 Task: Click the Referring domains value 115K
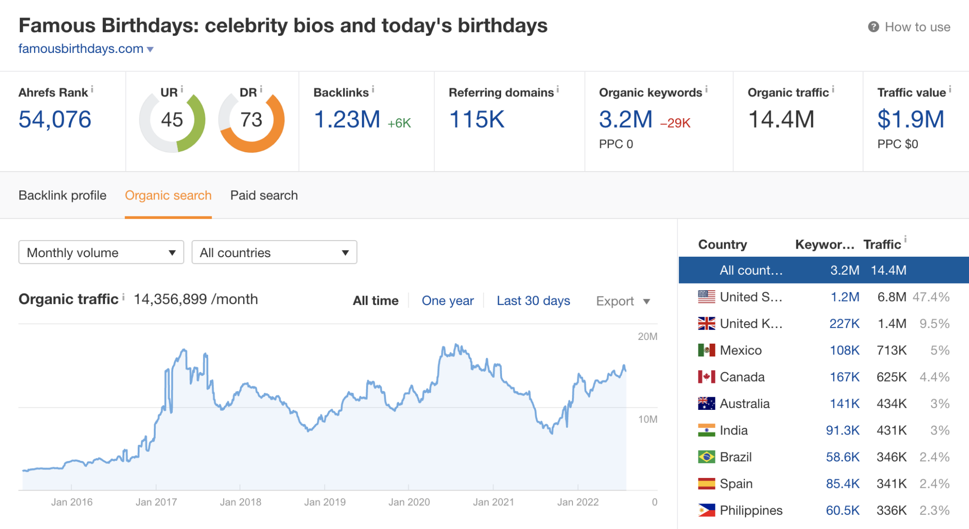(477, 119)
